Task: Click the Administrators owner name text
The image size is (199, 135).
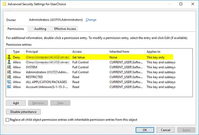Action: tap(56, 20)
